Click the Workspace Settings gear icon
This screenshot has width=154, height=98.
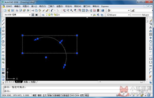tap(33, 15)
